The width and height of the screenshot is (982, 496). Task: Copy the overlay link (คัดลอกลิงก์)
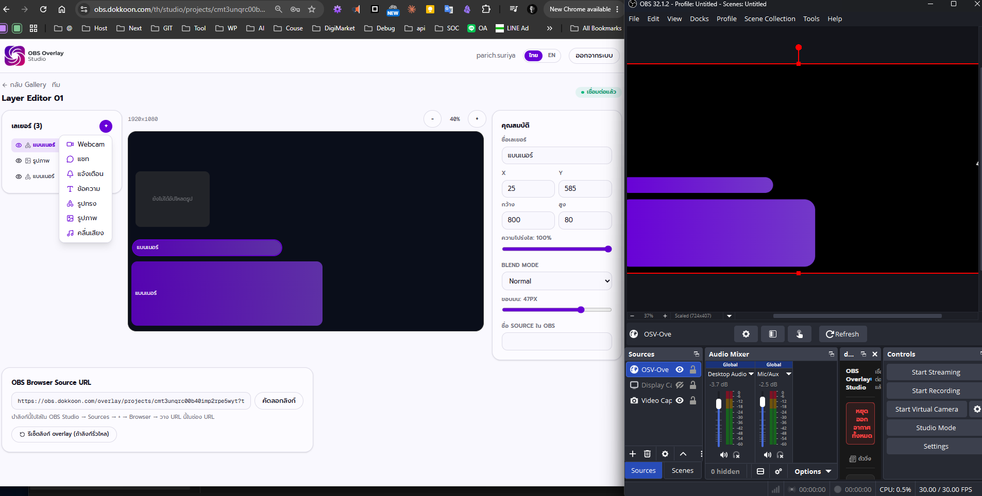(x=279, y=401)
